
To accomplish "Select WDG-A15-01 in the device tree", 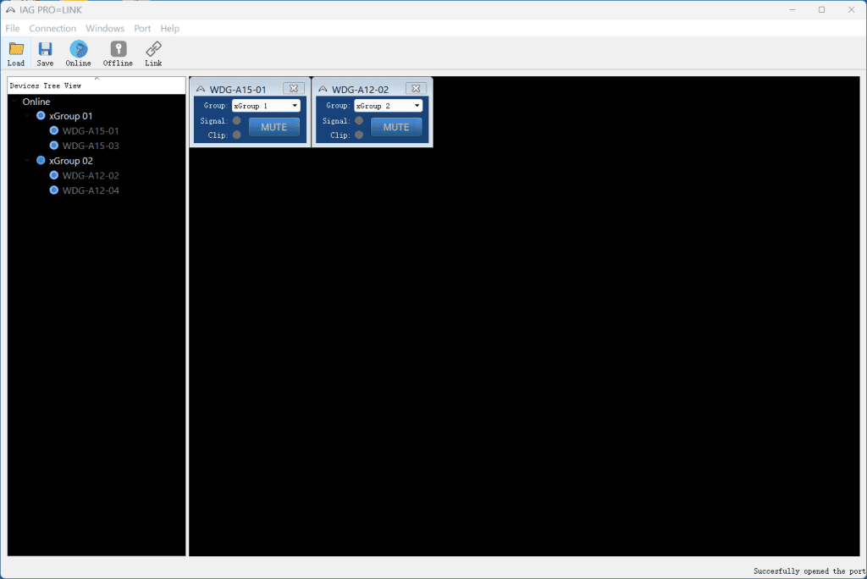I will [x=91, y=131].
